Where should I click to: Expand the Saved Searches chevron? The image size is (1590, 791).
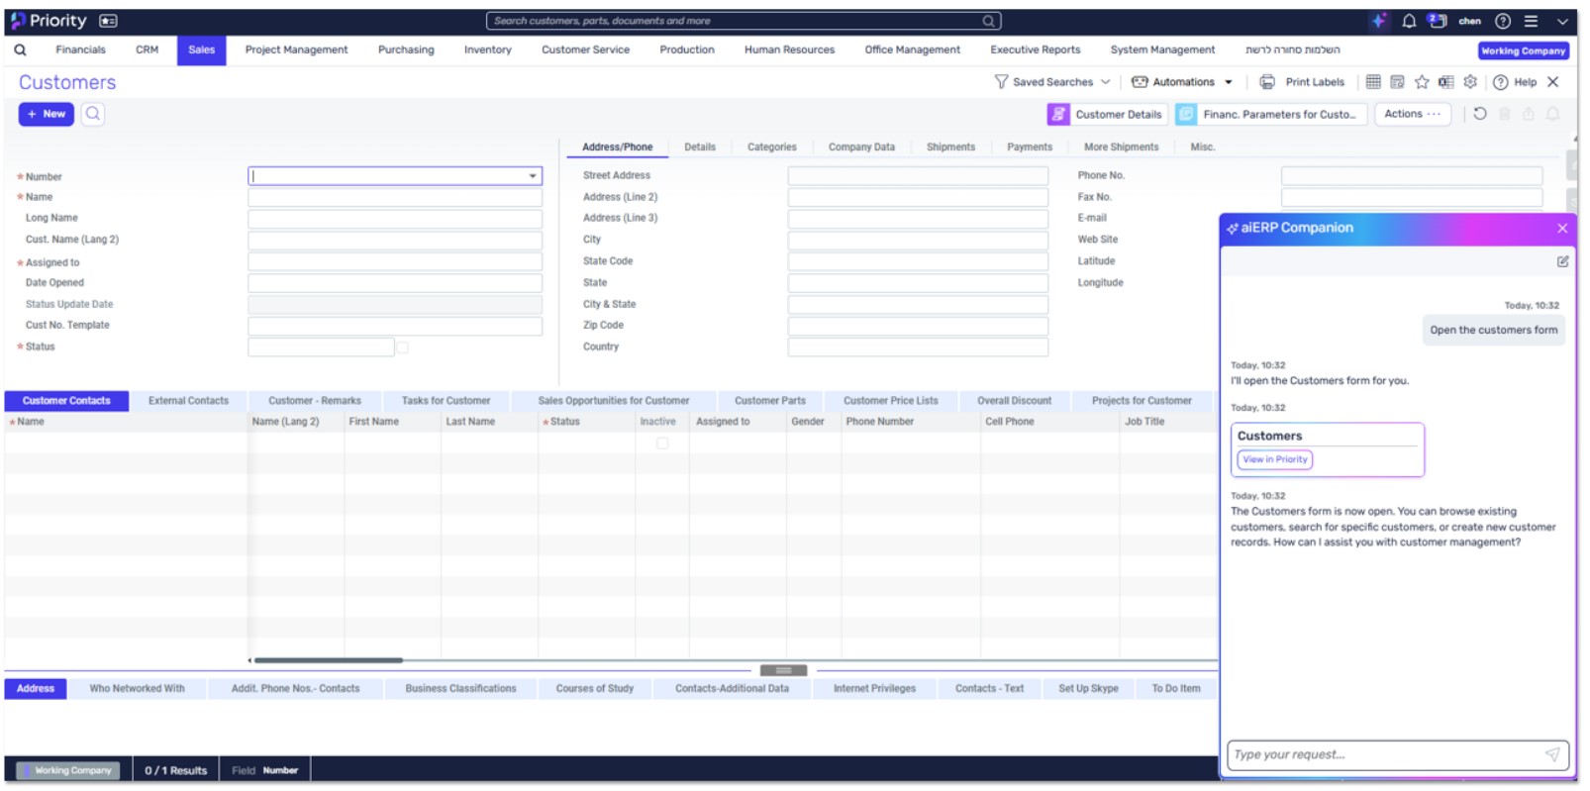tap(1106, 82)
